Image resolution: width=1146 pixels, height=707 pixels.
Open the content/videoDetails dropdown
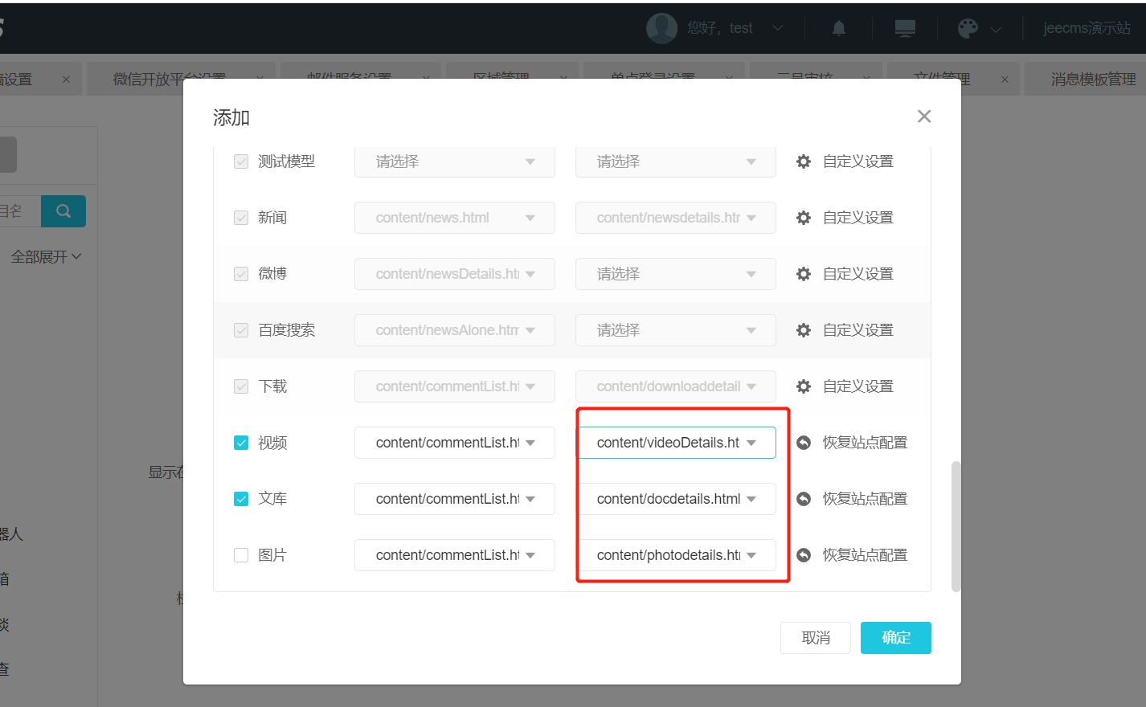(x=676, y=443)
